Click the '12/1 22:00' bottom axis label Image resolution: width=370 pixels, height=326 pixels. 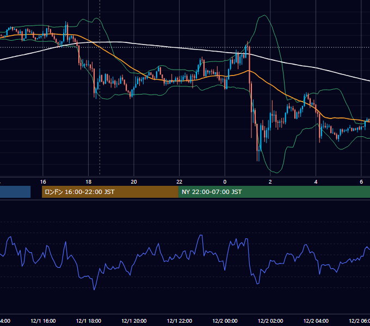coord(180,321)
